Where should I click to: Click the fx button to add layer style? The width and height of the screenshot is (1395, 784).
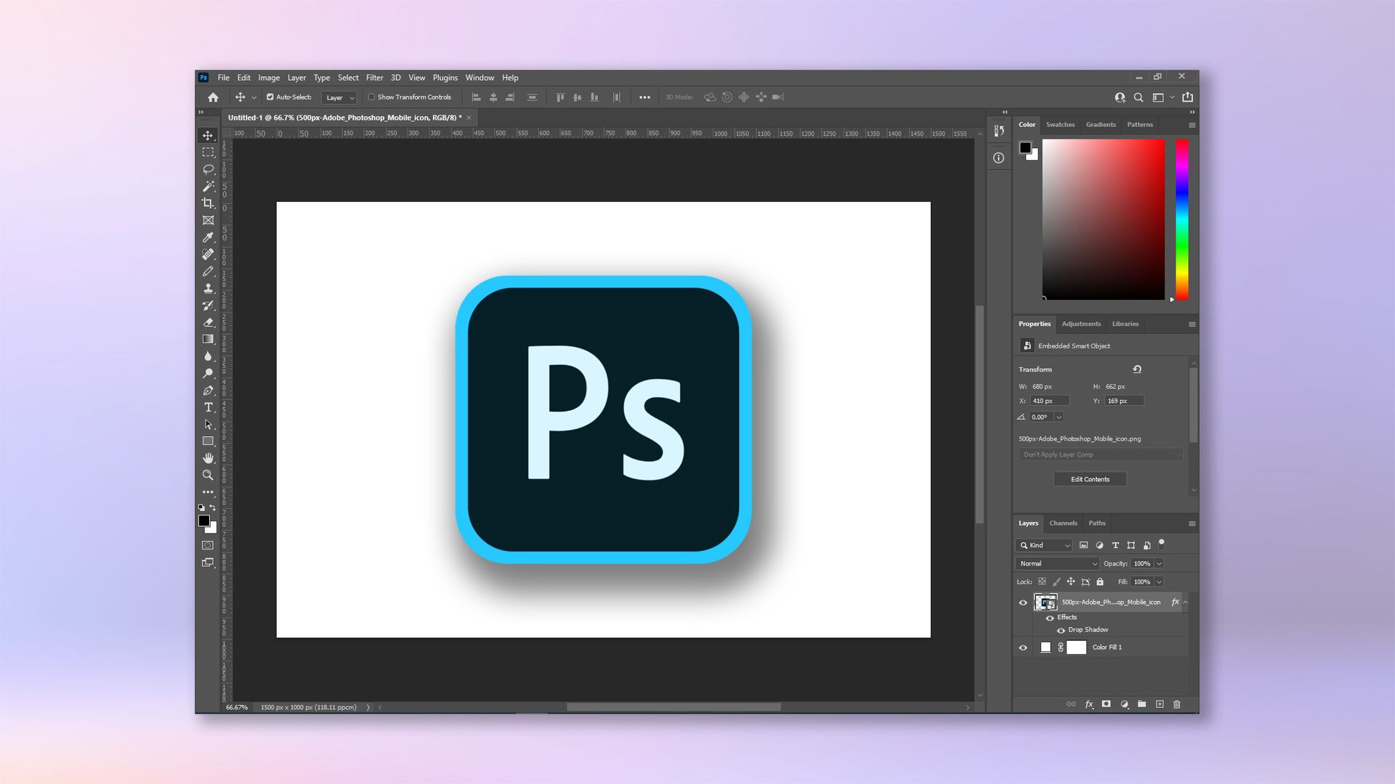[x=1089, y=704]
